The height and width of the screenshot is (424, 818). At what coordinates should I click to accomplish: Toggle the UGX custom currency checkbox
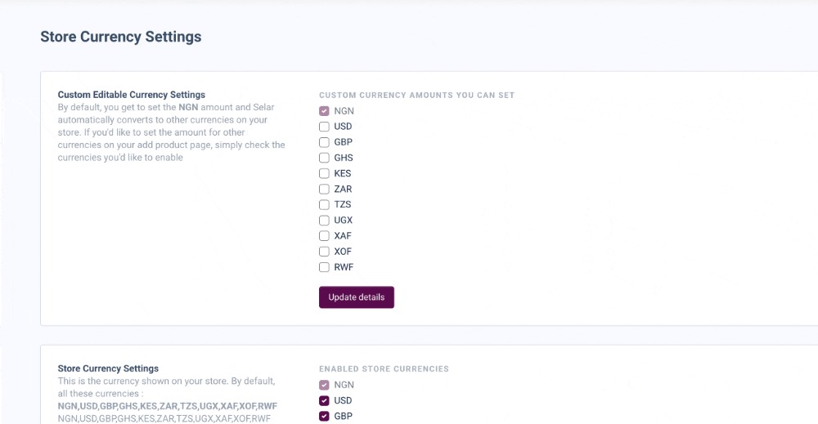[324, 220]
